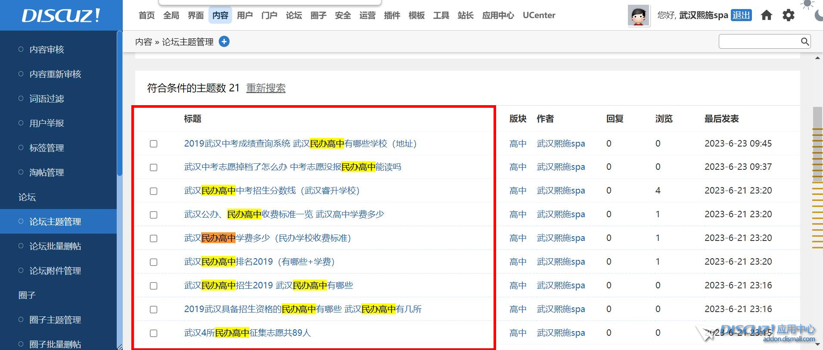823x350 pixels.
Task: Click the home icon in header
Action: pyautogui.click(x=767, y=16)
